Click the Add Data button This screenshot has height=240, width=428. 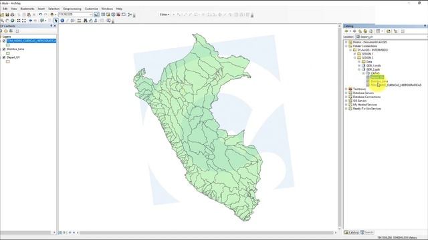[52, 15]
